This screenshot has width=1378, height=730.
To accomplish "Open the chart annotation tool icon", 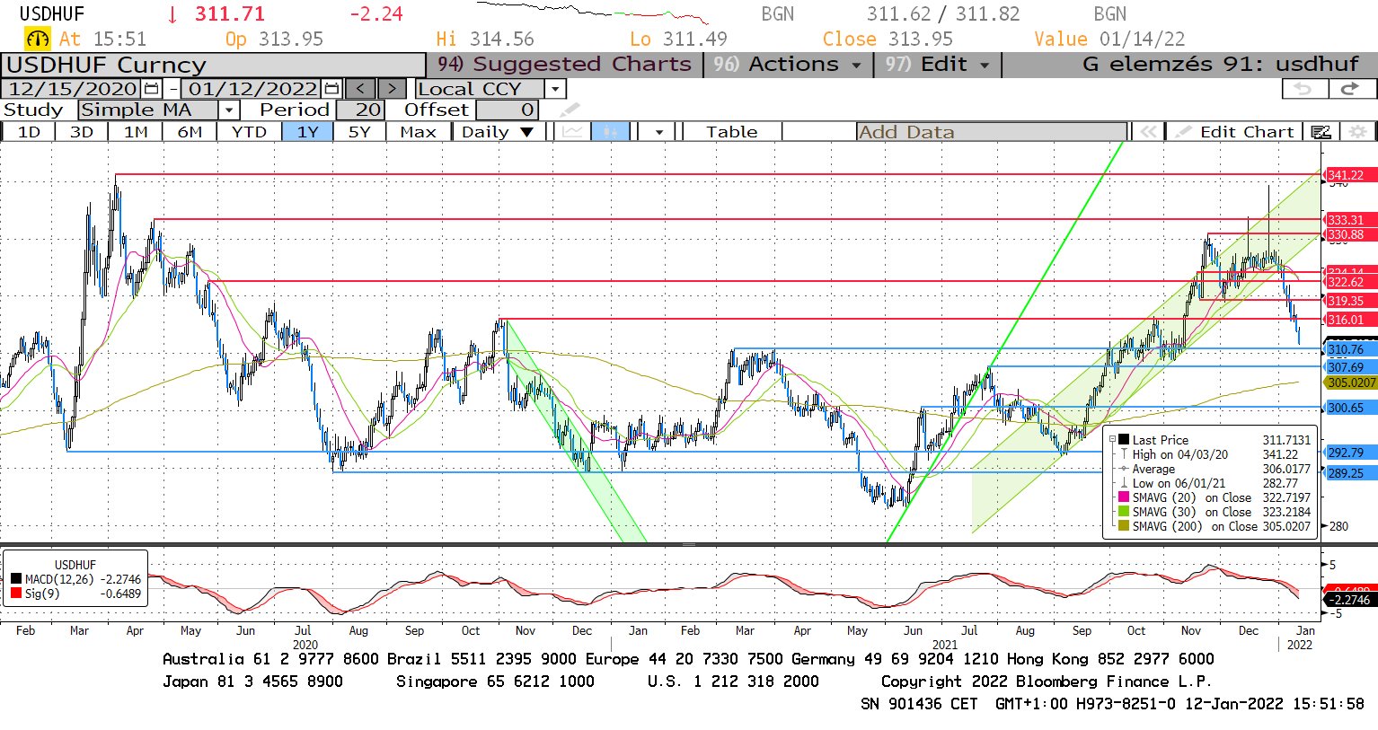I will (x=1321, y=132).
